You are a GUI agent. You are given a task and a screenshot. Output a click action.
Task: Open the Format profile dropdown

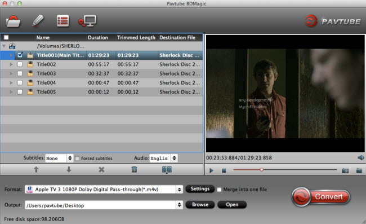pyautogui.click(x=179, y=190)
